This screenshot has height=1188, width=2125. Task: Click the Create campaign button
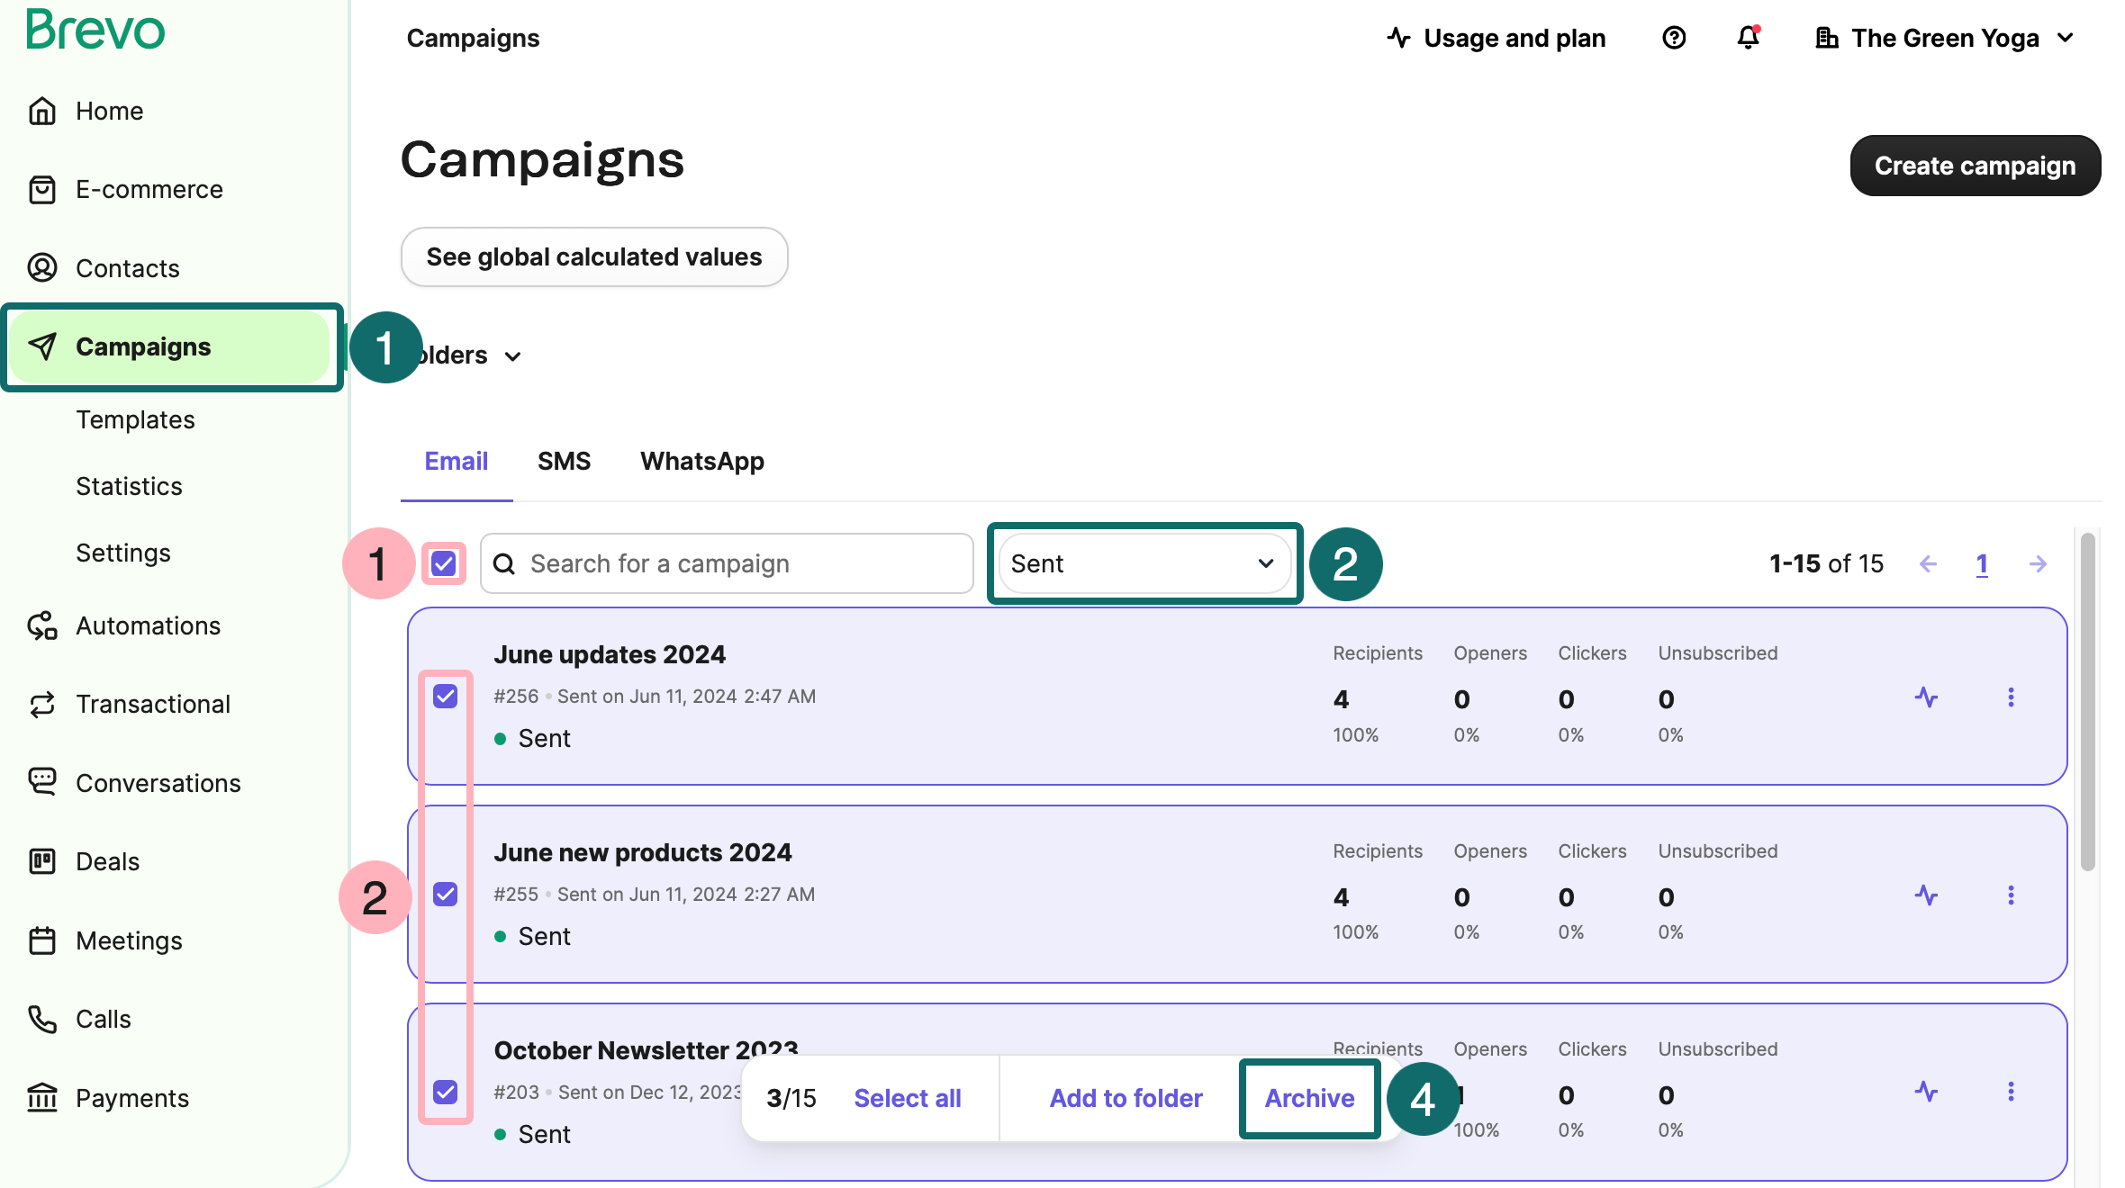click(x=1975, y=166)
